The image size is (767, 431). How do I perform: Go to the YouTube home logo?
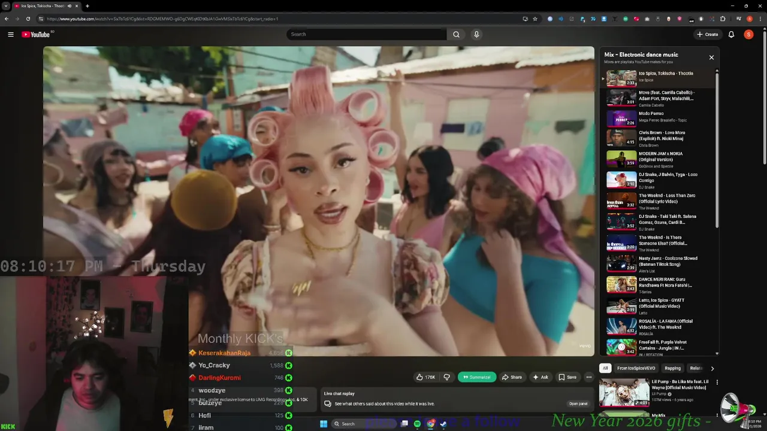36,34
